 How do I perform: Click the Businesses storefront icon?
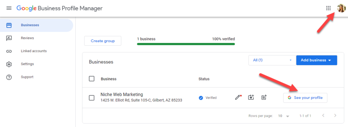(9, 25)
